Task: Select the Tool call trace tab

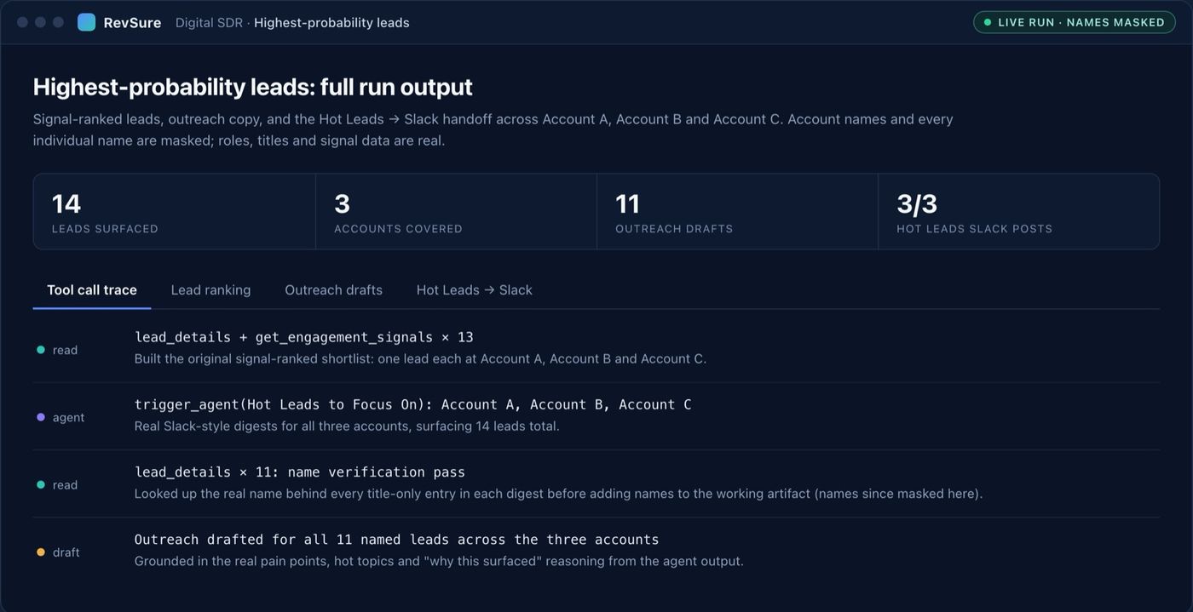Action: tap(92, 289)
